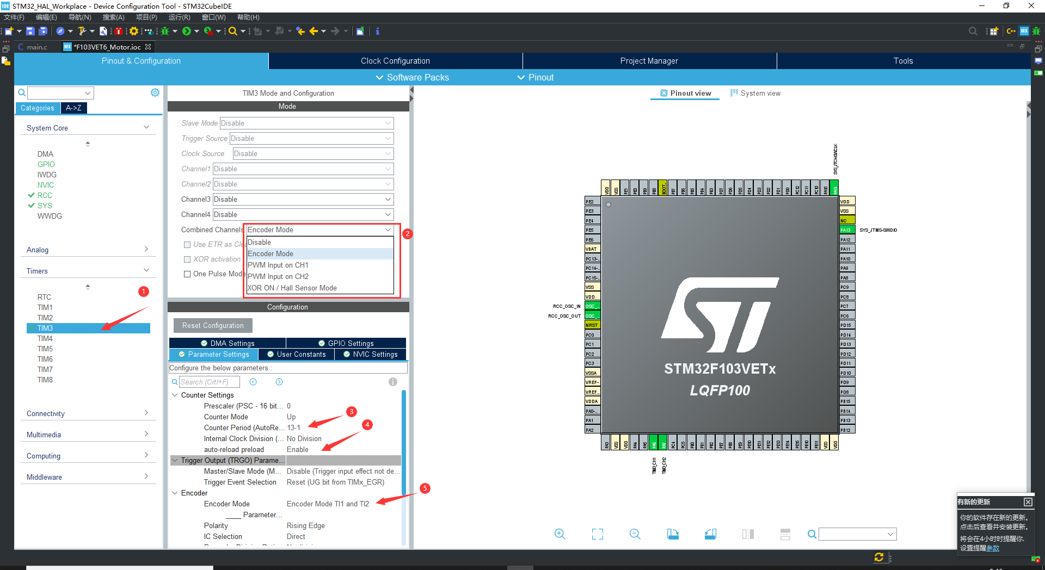The height and width of the screenshot is (570, 1045).
Task: Switch component list to A->Z sorting
Action: [73, 108]
